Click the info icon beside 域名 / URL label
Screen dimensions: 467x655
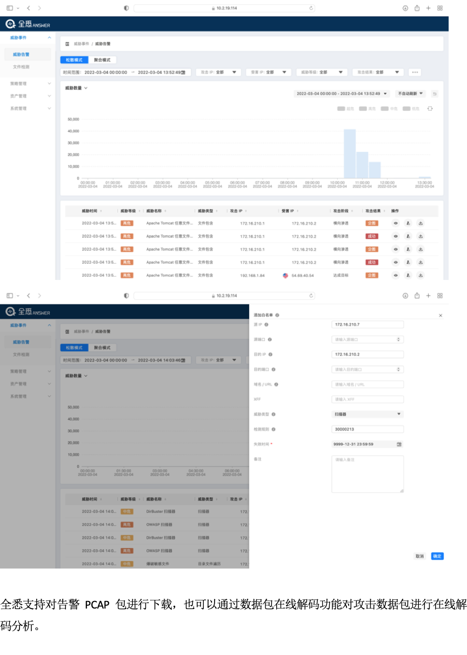[276, 384]
